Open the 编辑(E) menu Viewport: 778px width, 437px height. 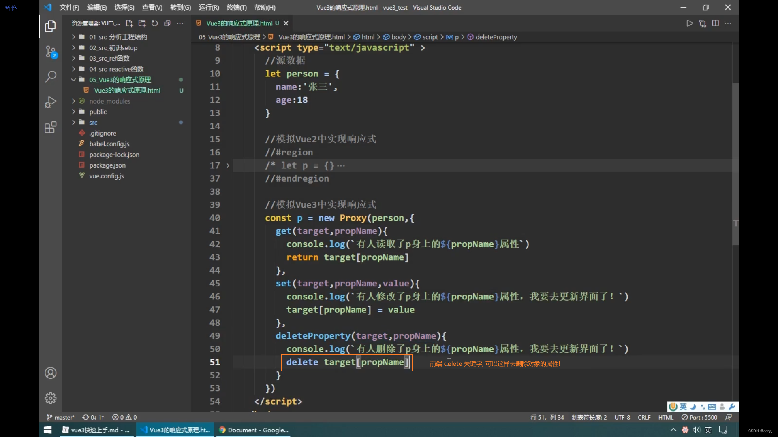click(x=97, y=7)
